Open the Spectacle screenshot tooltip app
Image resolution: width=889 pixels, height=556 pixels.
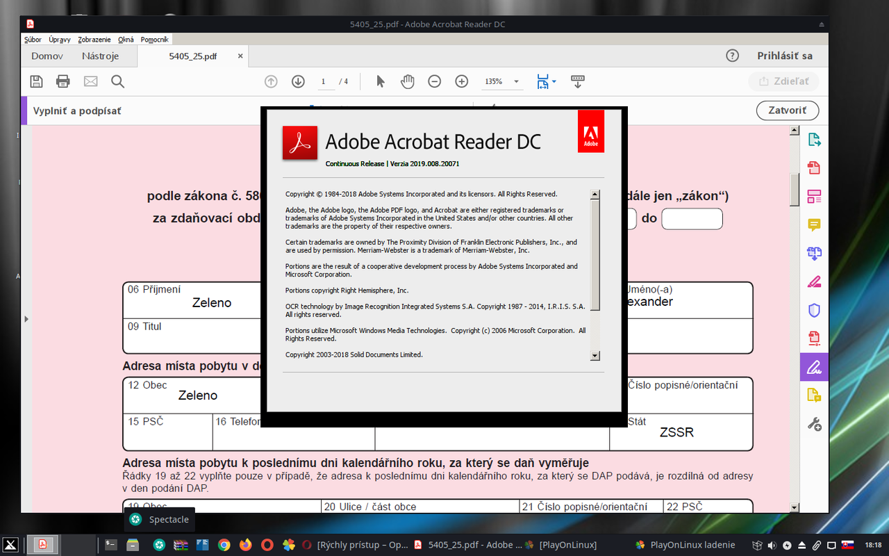160,519
